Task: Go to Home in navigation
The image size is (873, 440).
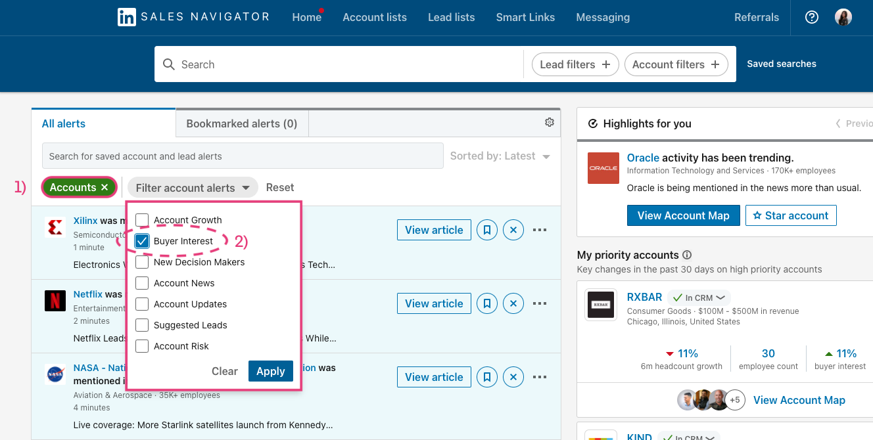Action: coord(307,18)
